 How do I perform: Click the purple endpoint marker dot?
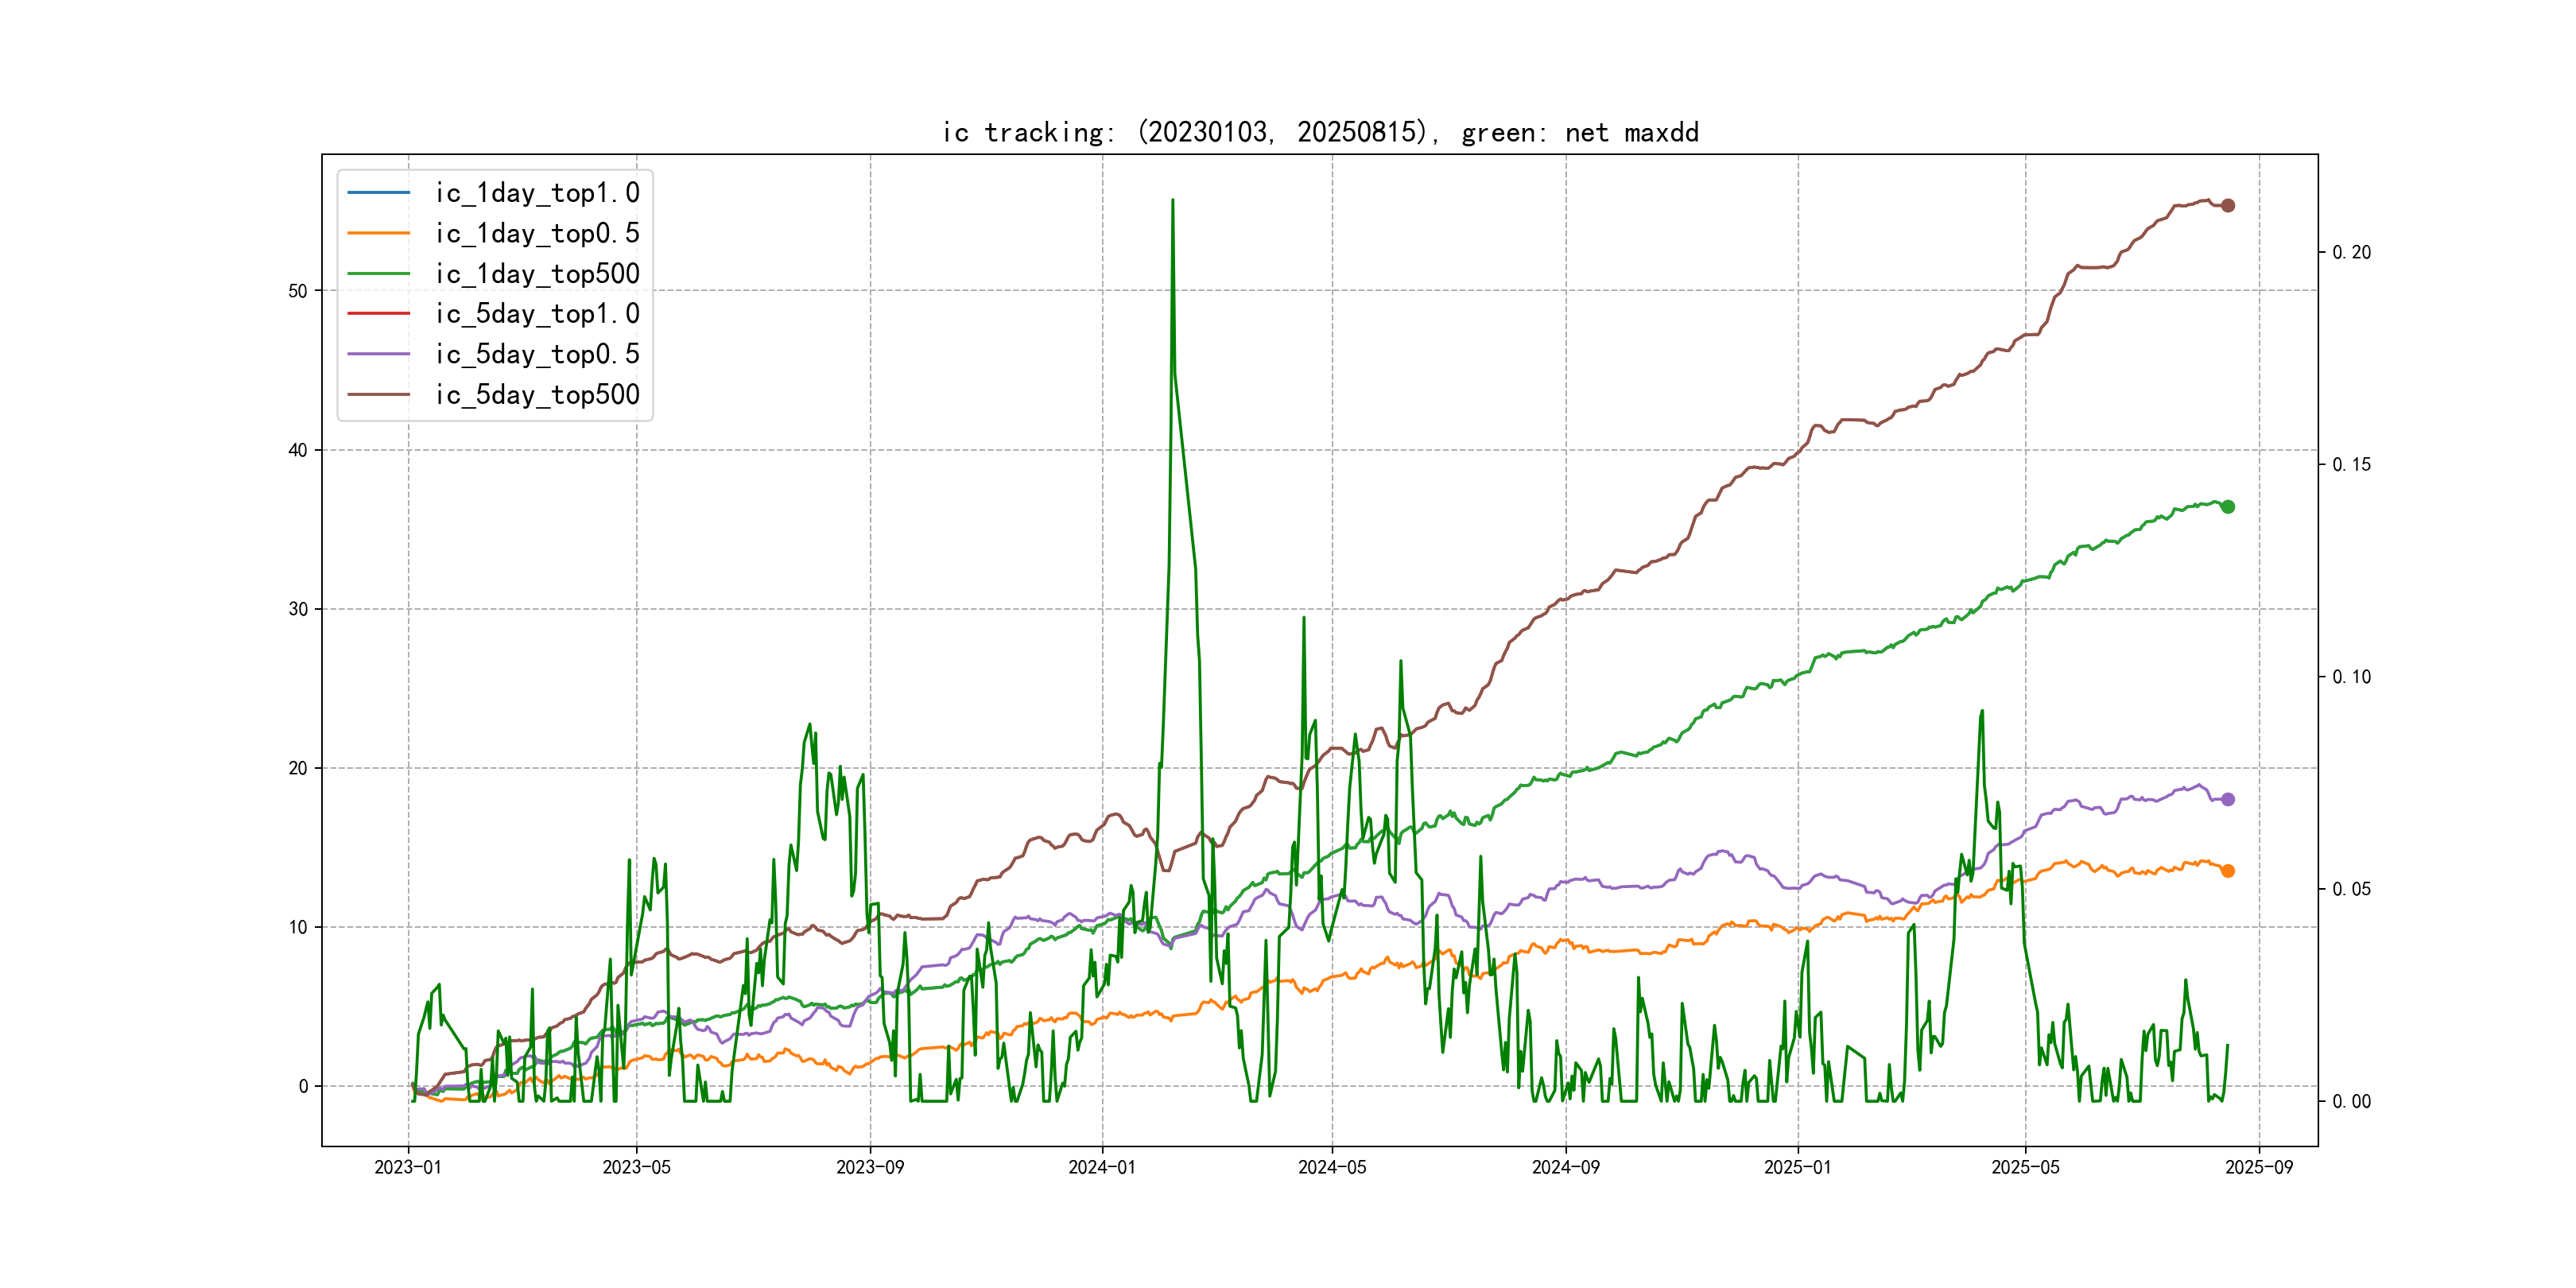pyautogui.click(x=2227, y=799)
